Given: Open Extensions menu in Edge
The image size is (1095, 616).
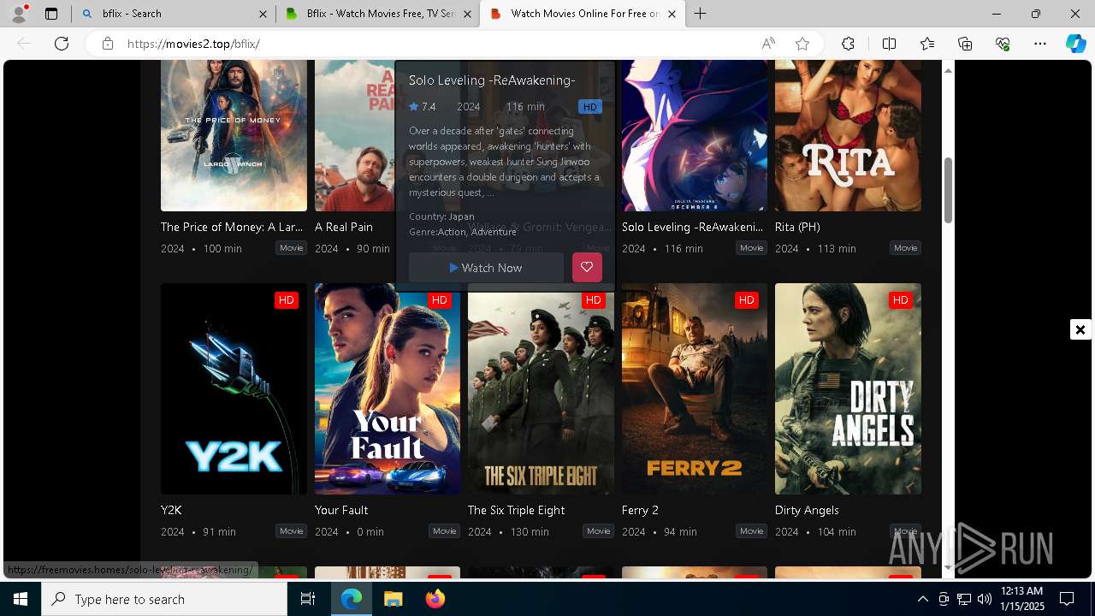Looking at the screenshot, I should [x=848, y=44].
